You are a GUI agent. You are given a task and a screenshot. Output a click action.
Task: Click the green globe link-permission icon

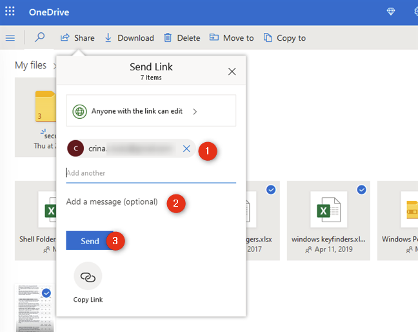(80, 111)
